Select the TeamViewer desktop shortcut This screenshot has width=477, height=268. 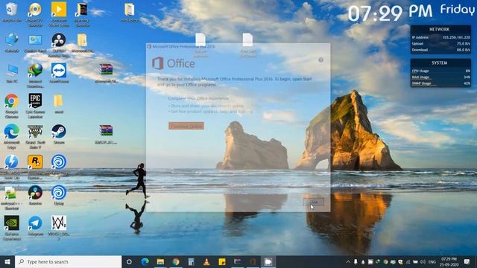pos(59,73)
